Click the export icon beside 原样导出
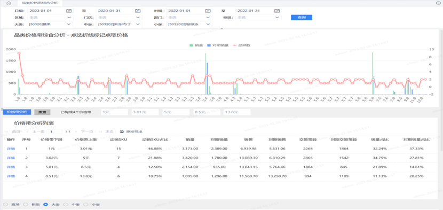Viewport: 443px width, 210px height. [122, 131]
